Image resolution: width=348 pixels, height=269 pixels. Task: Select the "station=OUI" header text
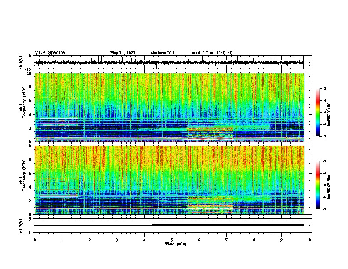point(163,53)
